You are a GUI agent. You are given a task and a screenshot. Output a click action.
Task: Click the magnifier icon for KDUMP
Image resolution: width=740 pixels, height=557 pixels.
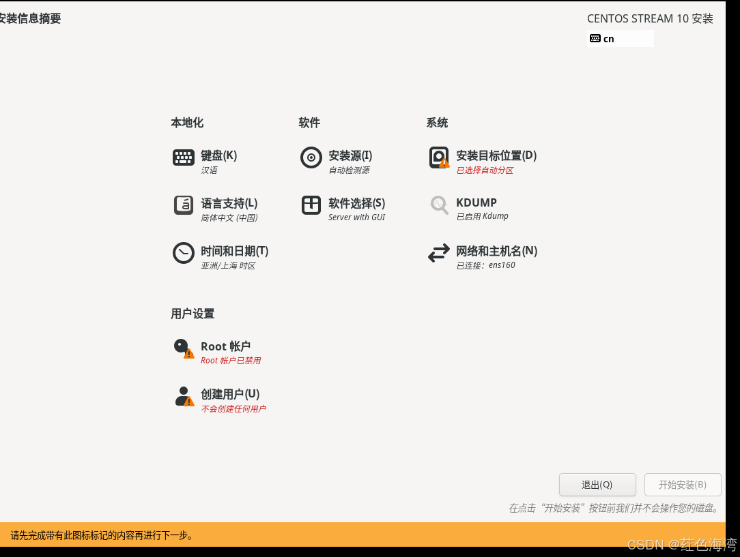pyautogui.click(x=439, y=205)
